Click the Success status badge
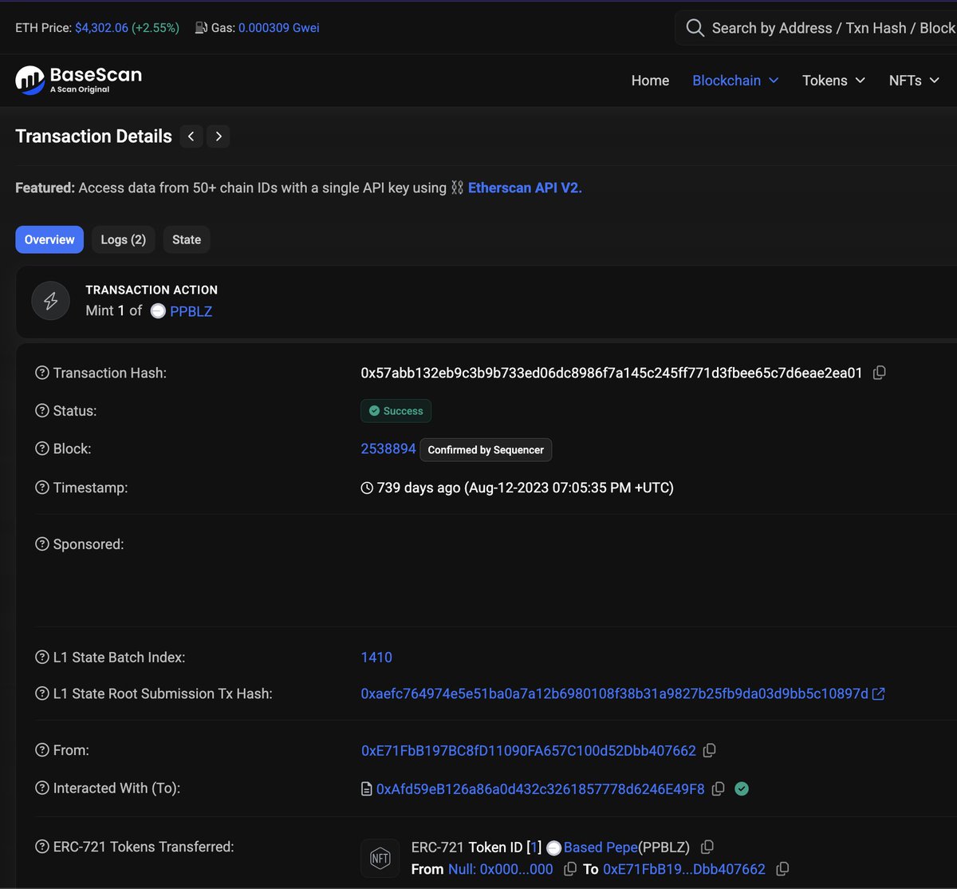Screen dimensions: 957x889 (396, 411)
